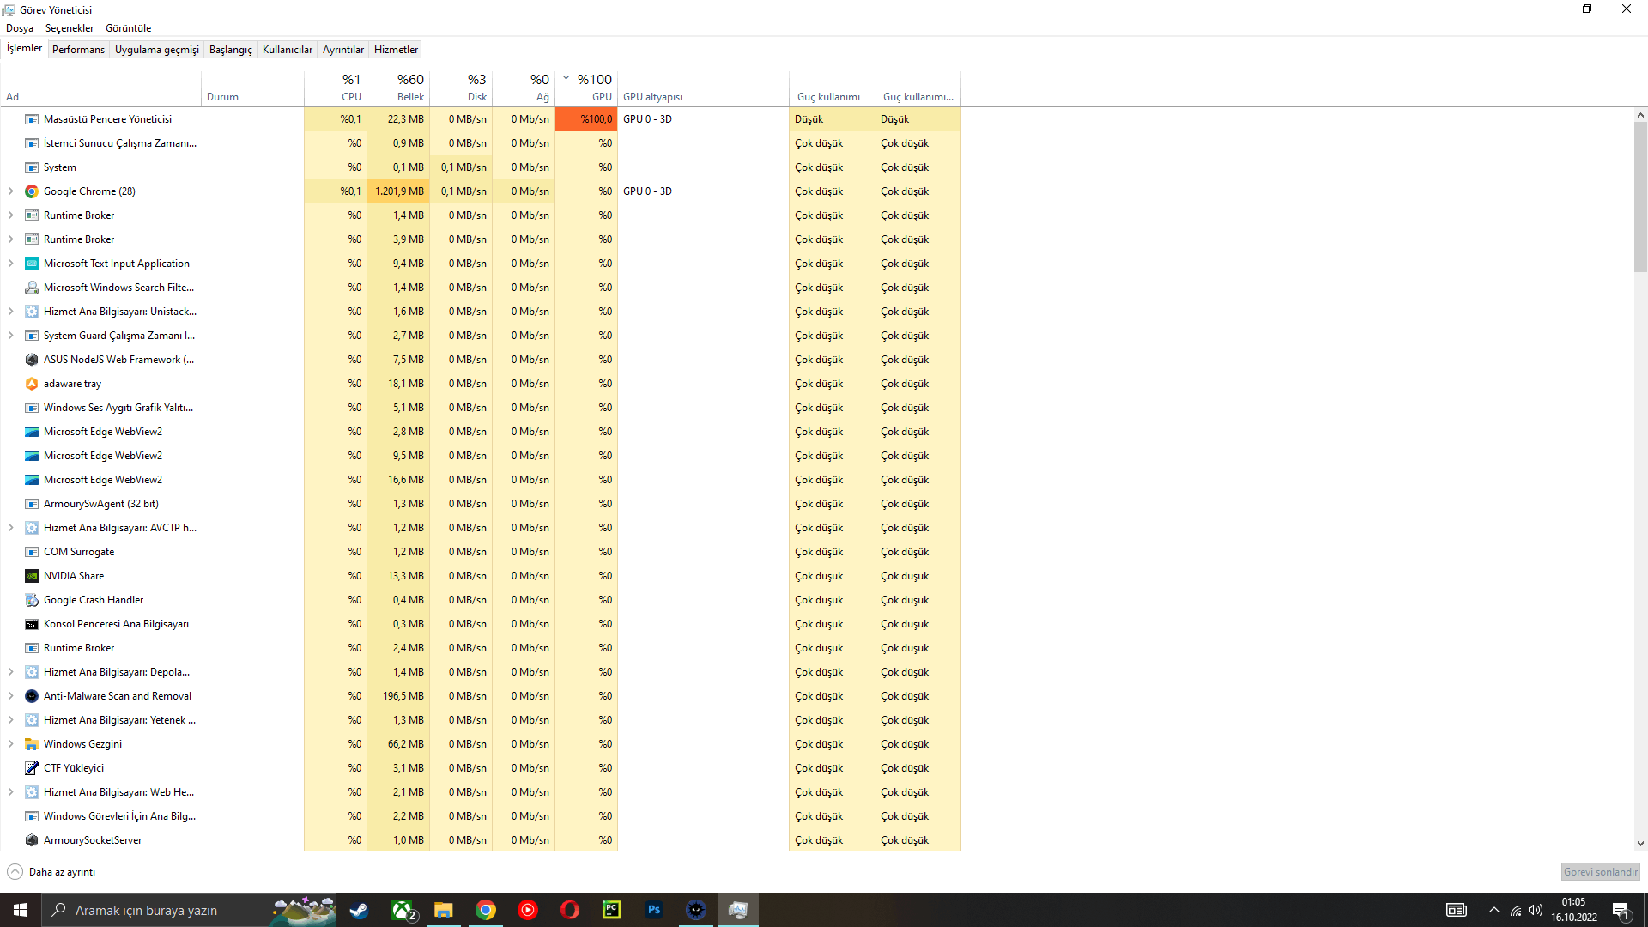Click the Google Chrome process icon

pyautogui.click(x=32, y=191)
